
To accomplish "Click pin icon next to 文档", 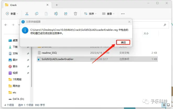I will pos(28,53).
